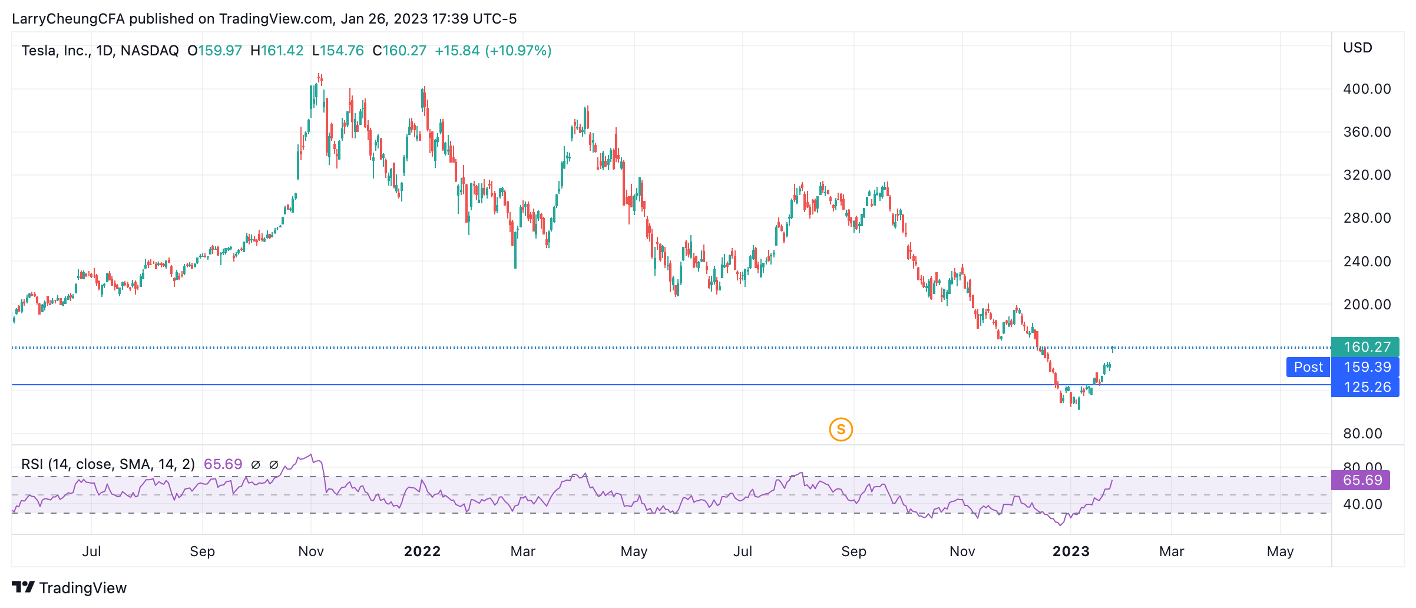1416x608 pixels.
Task: Click the low value L154.76
Action: [338, 51]
